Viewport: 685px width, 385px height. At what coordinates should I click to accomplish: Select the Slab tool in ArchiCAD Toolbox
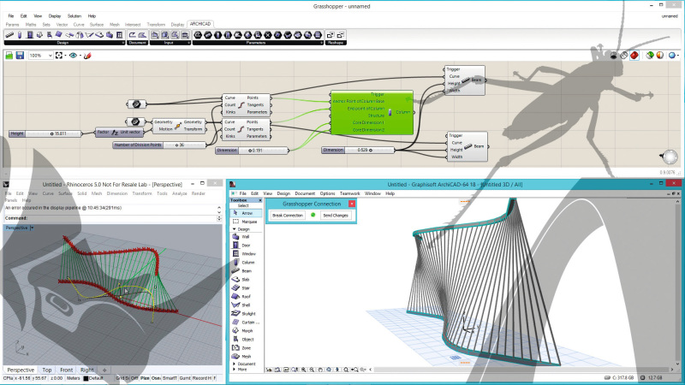click(246, 280)
